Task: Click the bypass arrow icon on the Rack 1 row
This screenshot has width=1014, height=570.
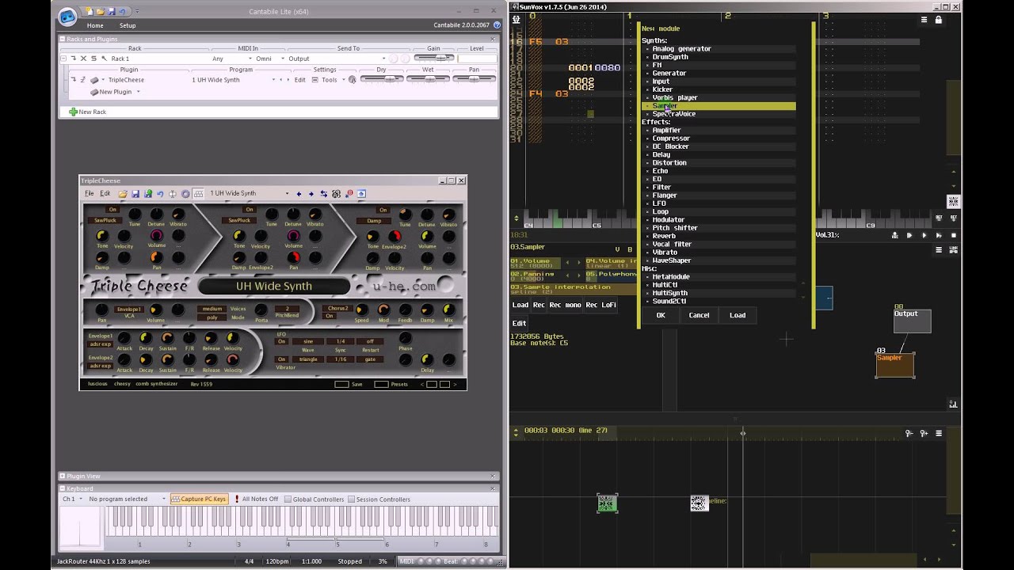Action: [73, 59]
